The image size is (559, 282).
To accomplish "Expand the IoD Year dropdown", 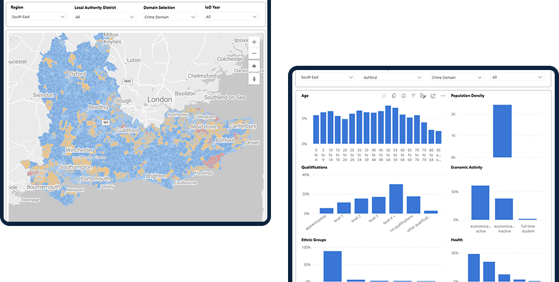I will point(231,17).
